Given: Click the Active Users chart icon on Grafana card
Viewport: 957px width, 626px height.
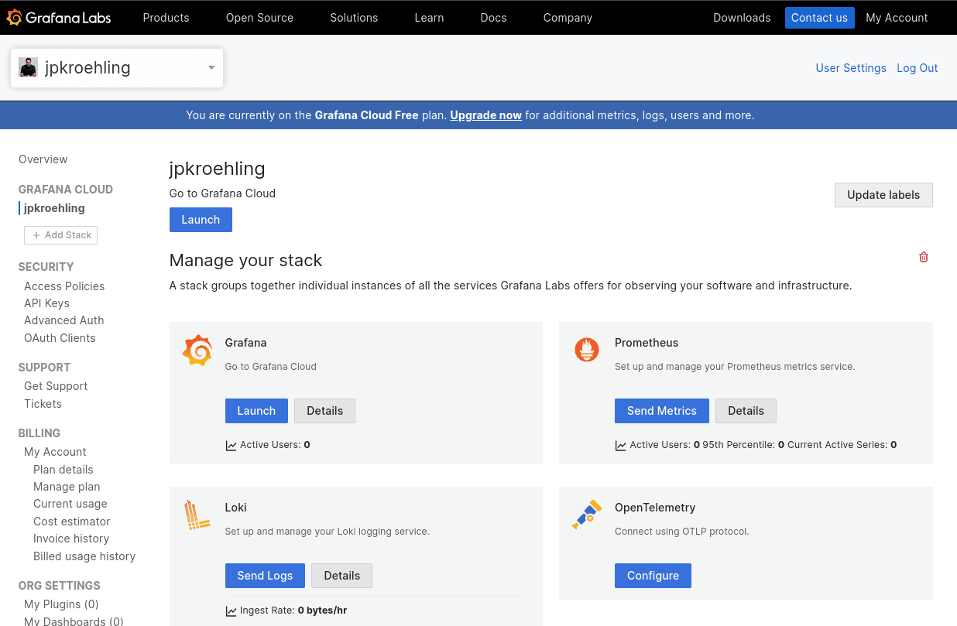Looking at the screenshot, I should [x=232, y=444].
